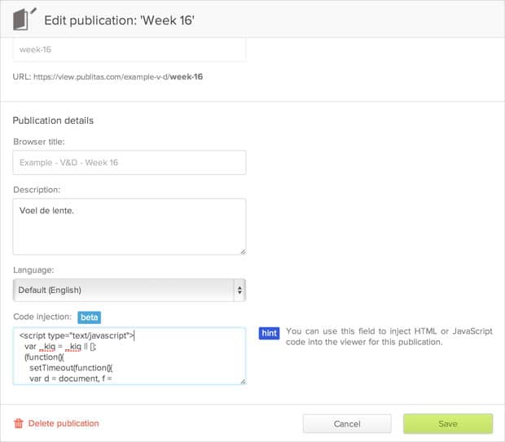Viewport: 505px width, 442px height.
Task: Click into the Description text area
Action: [129, 226]
